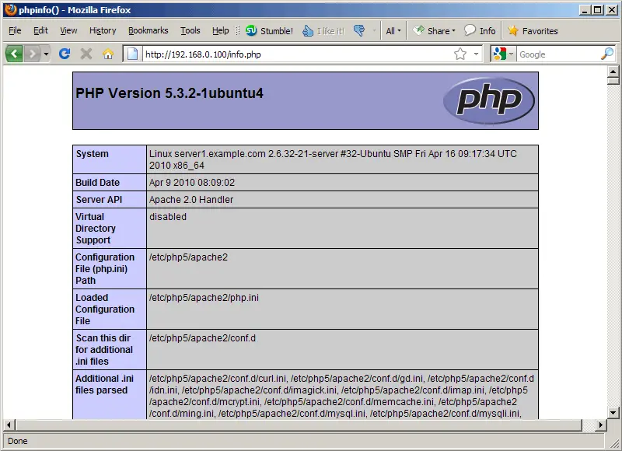Image resolution: width=622 pixels, height=451 pixels.
Task: Open the Edit menu
Action: 40,30
